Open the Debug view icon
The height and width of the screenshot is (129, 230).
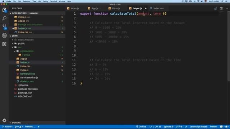4,35
